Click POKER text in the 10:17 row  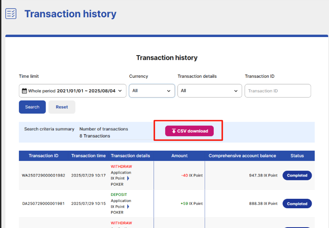[x=117, y=184]
